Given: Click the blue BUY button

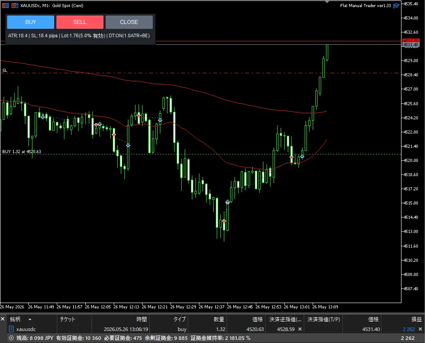Looking at the screenshot, I should [x=31, y=22].
